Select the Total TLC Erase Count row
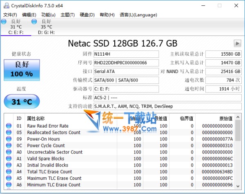The height and width of the screenshot is (194, 245). point(119,171)
